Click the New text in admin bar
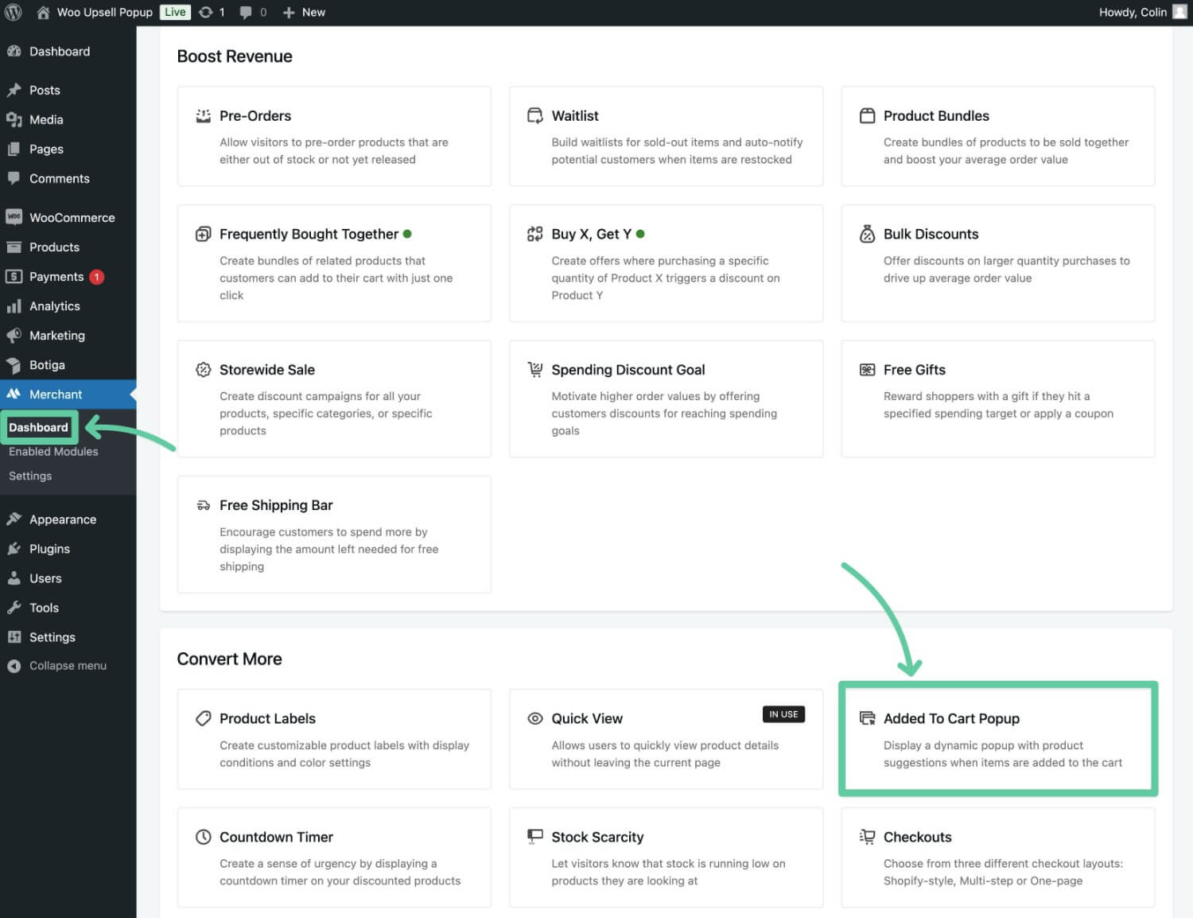 [313, 12]
